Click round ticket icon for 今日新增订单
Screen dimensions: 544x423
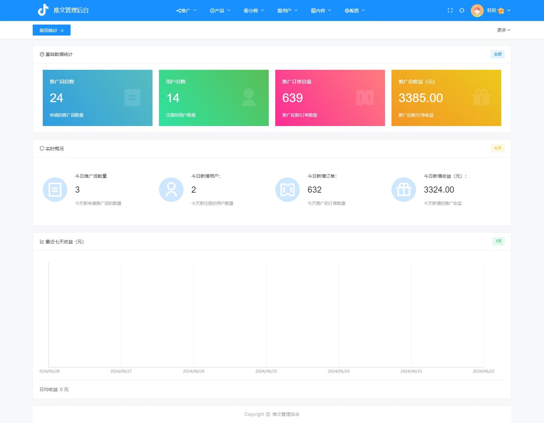point(288,190)
